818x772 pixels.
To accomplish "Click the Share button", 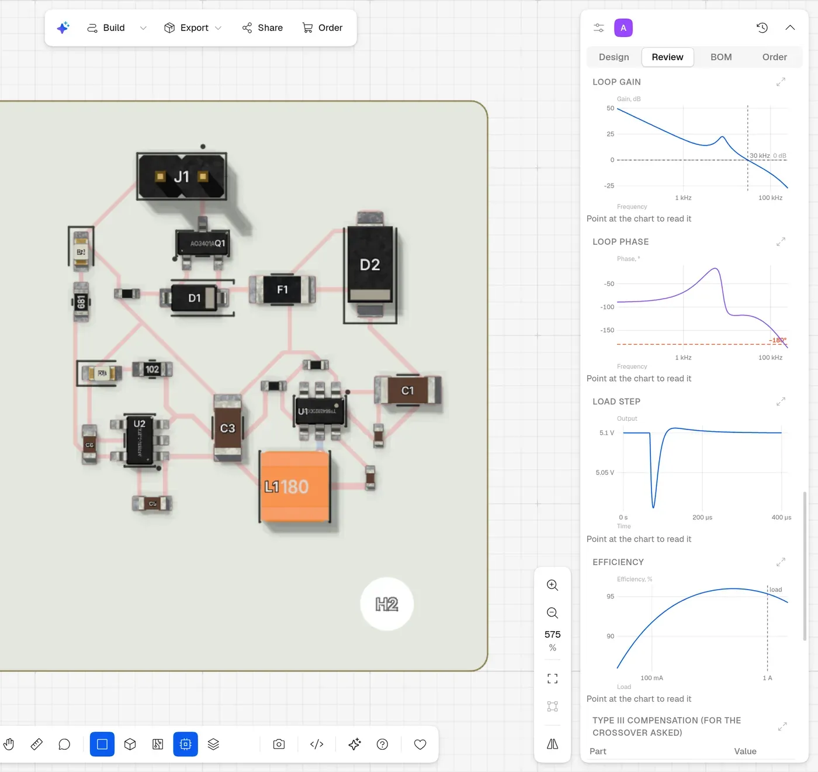I will pos(262,27).
